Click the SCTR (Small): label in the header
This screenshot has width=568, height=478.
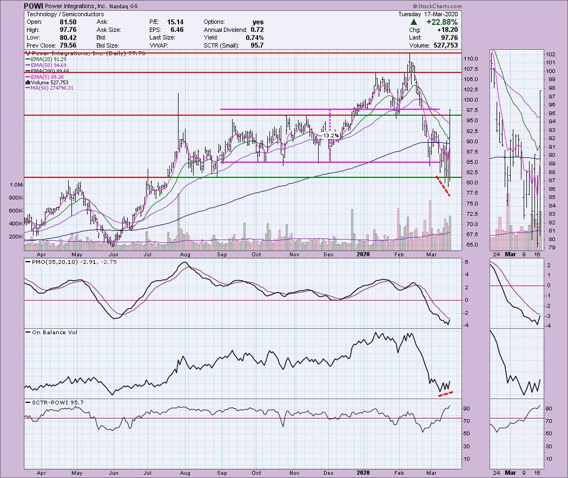[x=221, y=45]
